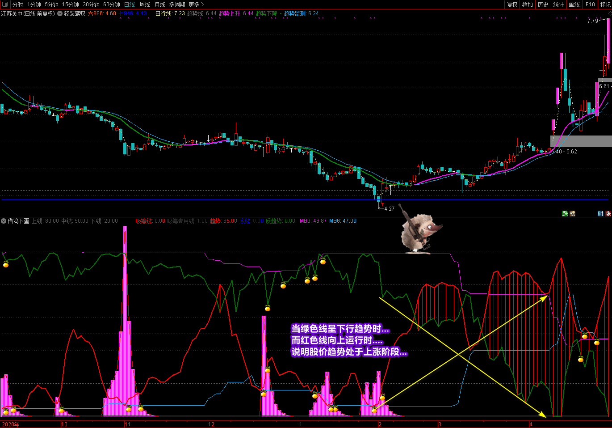Screen dimensions: 612x428
Task: Click the 趋势监测 6.24 indicator label
Action: (302, 13)
